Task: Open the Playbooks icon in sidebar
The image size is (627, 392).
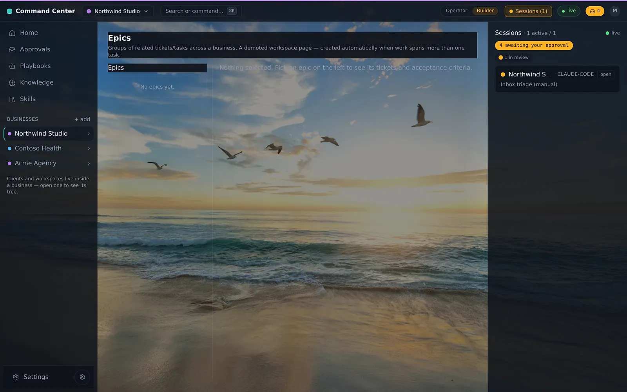Action: point(12,66)
